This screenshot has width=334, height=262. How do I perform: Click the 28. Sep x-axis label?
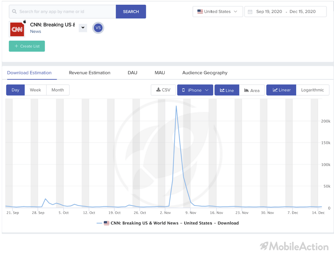[38, 213]
